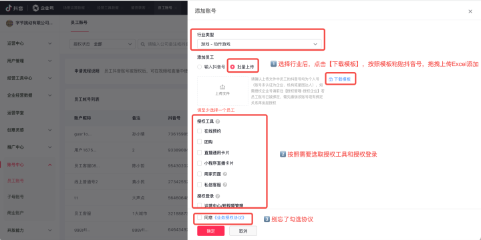Click the 上传文件 upload area
Viewport: 481px width, 240px height.
tap(222, 91)
